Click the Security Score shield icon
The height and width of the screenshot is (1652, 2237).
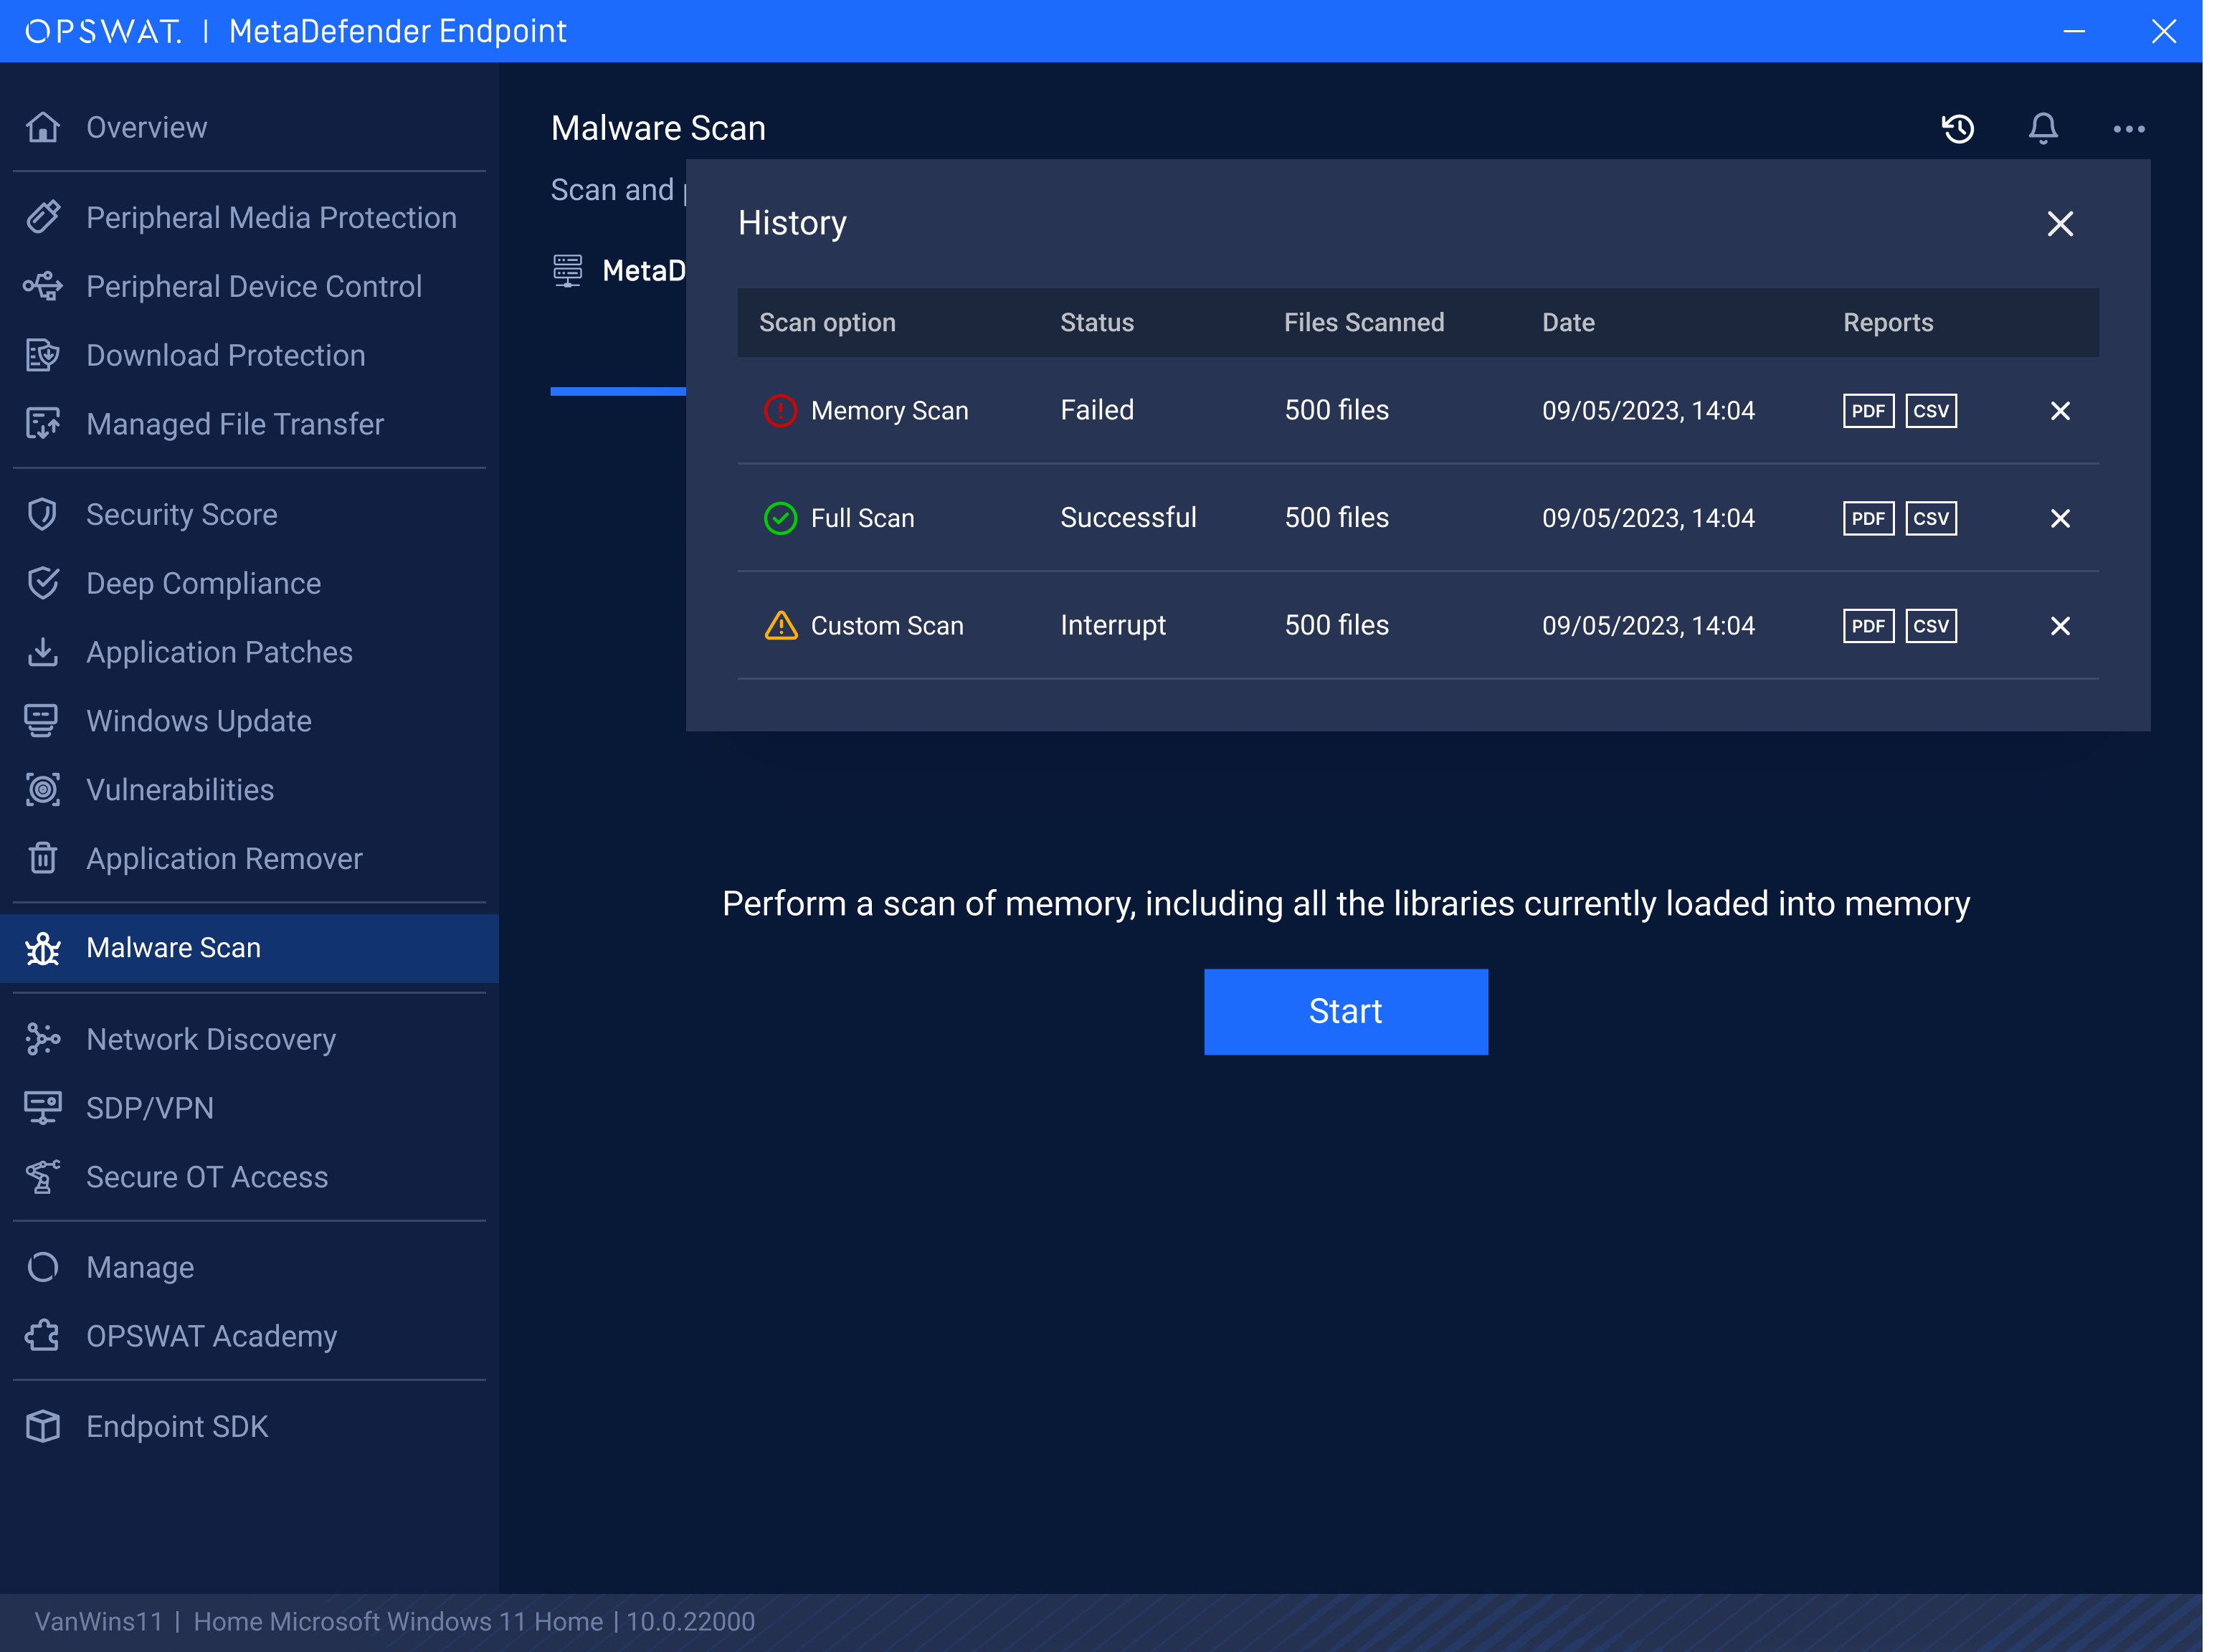tap(42, 514)
